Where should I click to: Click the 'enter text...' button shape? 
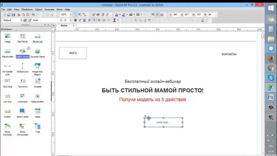(164, 122)
